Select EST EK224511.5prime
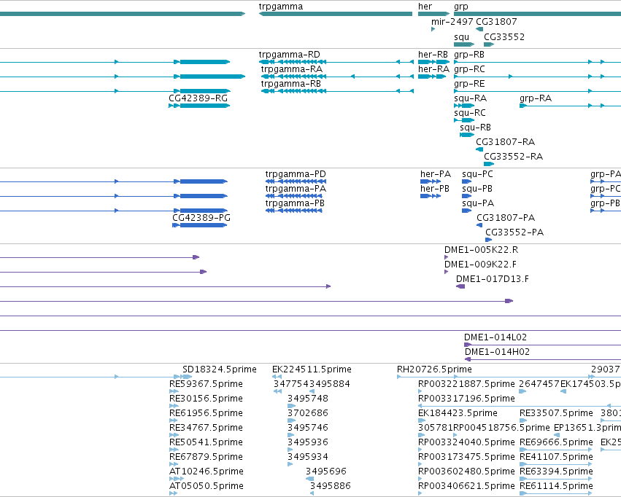621x497 pixels. coord(312,369)
